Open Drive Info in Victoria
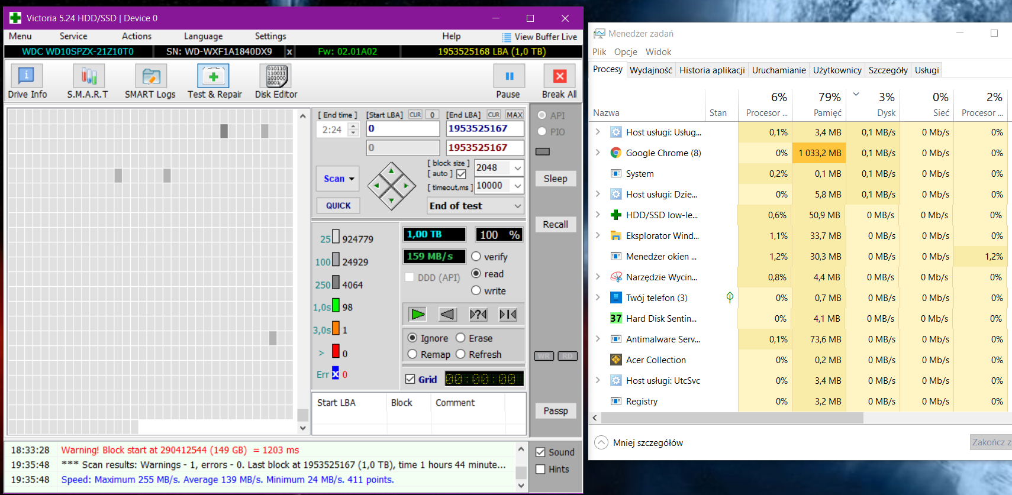This screenshot has width=1012, height=495. pyautogui.click(x=27, y=82)
